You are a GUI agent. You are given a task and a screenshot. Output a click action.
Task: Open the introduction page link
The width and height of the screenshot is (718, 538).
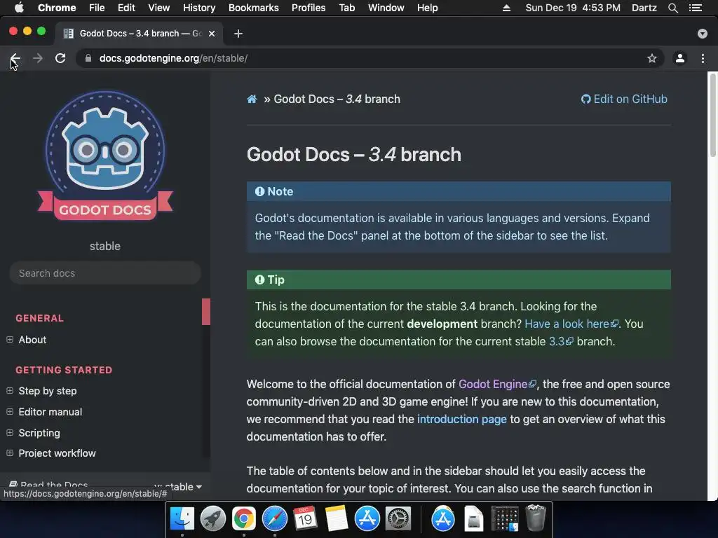462,419
